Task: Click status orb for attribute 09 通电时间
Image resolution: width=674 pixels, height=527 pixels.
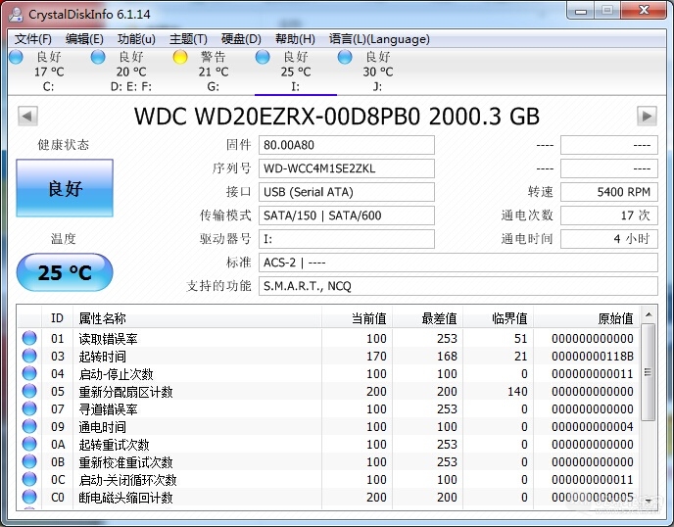Action: pos(29,426)
